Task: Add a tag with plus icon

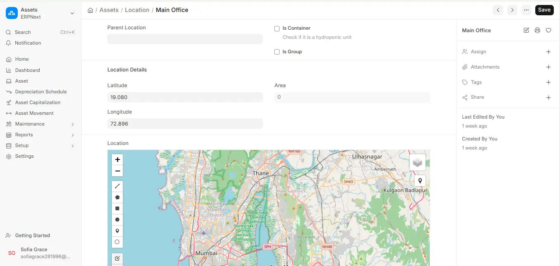Action: tap(548, 82)
